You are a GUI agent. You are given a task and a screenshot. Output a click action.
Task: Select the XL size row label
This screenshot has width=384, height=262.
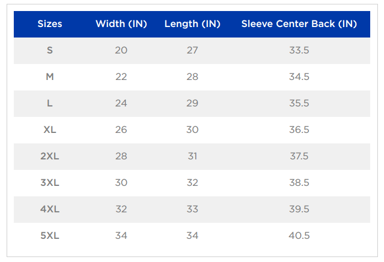(50, 130)
